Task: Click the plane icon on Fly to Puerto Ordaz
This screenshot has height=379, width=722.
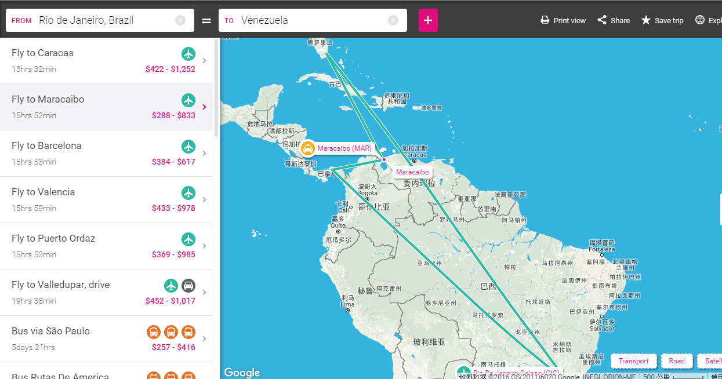Action: pos(188,239)
